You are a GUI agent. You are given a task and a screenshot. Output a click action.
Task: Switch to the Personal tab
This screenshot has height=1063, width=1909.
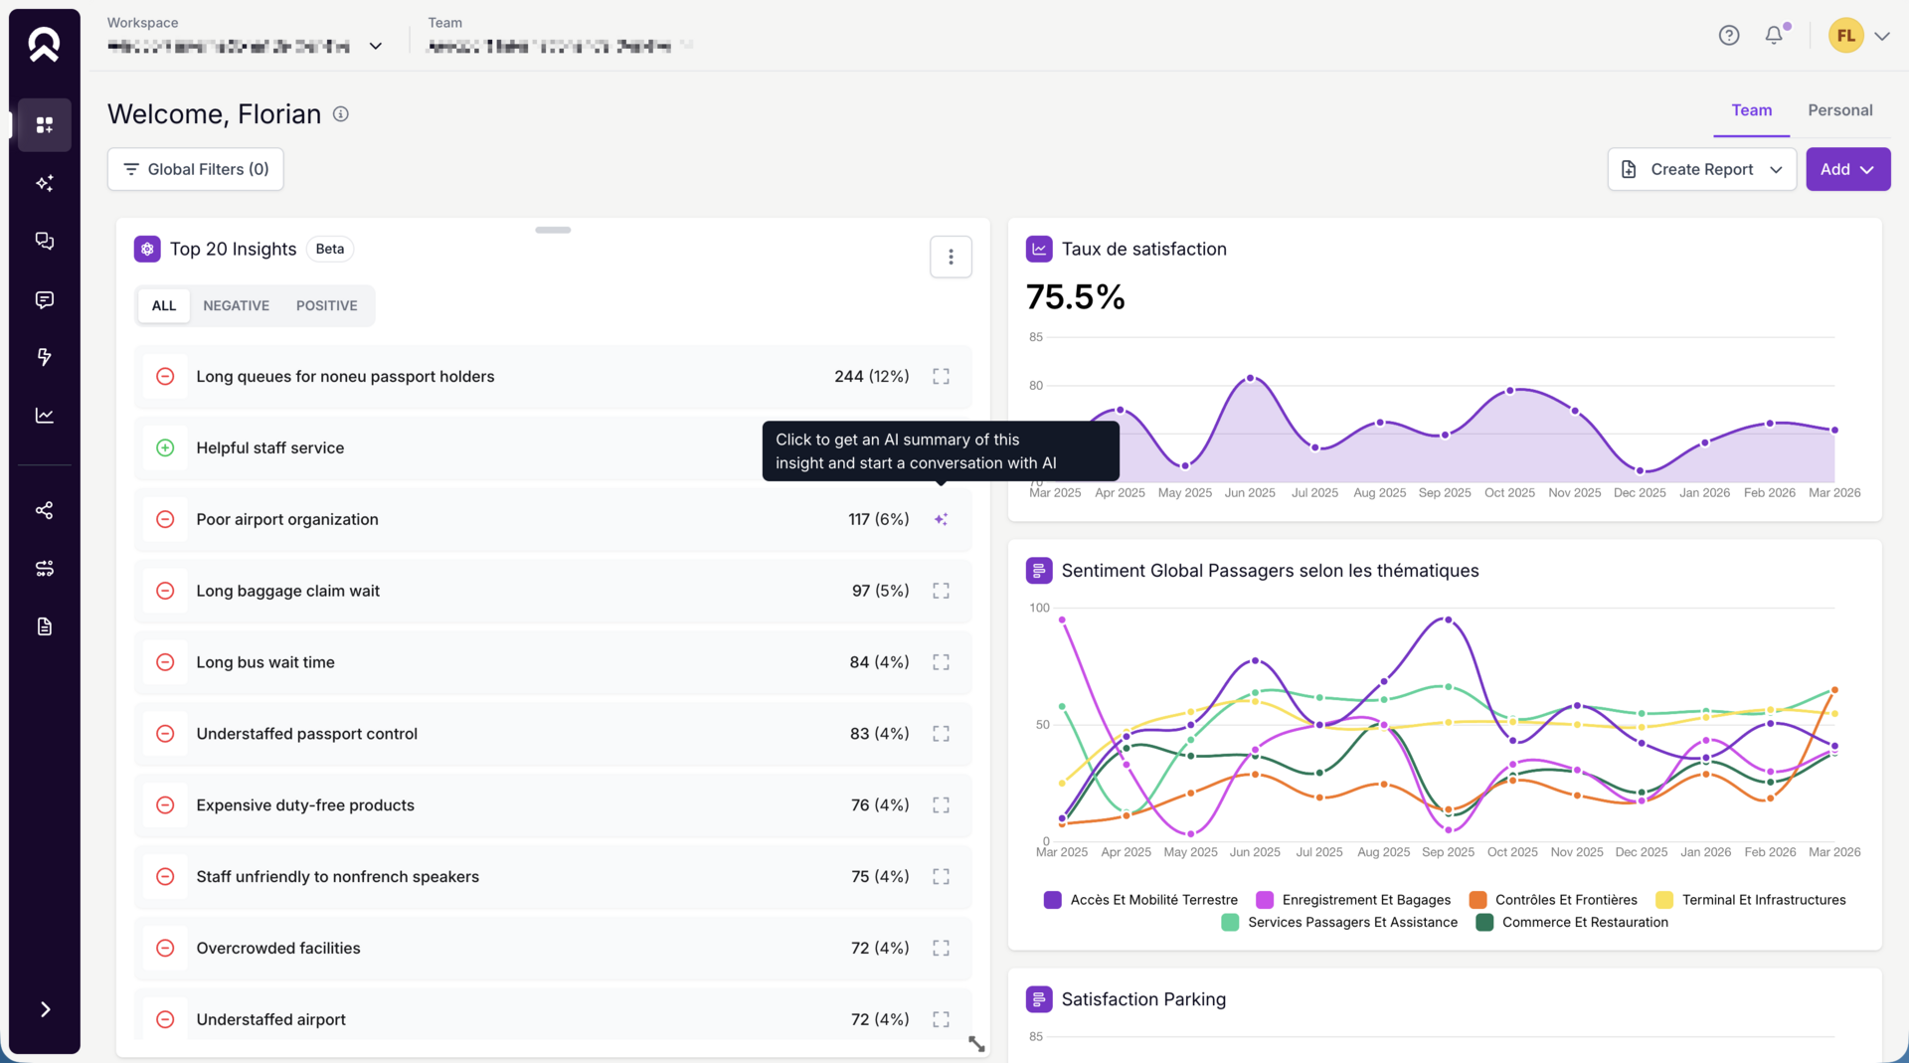[1839, 110]
